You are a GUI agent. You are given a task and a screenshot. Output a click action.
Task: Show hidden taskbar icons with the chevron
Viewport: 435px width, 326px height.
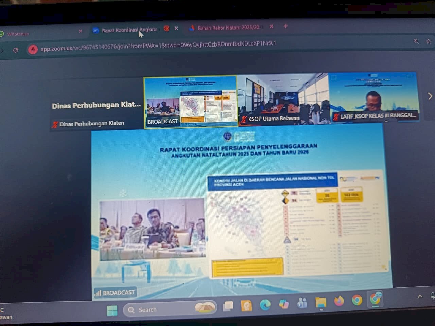[x=420, y=296]
